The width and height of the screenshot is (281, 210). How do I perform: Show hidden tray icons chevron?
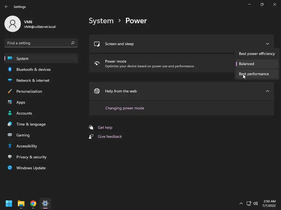click(x=241, y=203)
